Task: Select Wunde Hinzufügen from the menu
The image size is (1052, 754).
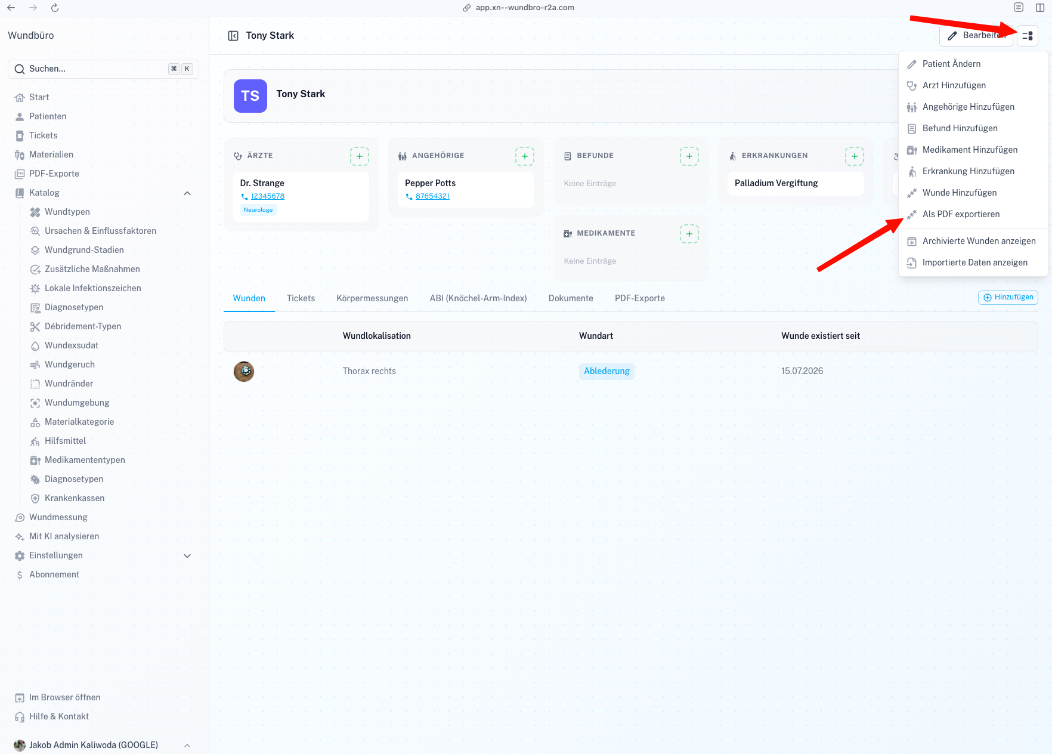Action: click(973, 193)
